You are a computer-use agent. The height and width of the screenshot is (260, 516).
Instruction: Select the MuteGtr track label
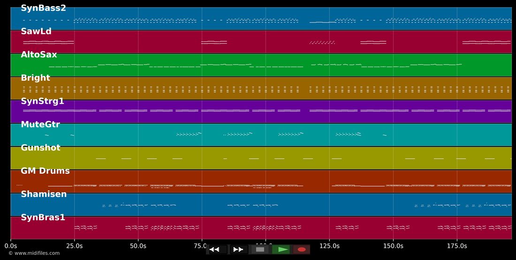(40, 124)
